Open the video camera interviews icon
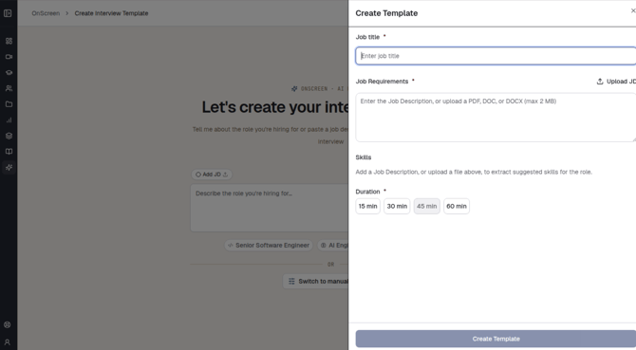This screenshot has height=350, width=636. click(x=9, y=57)
